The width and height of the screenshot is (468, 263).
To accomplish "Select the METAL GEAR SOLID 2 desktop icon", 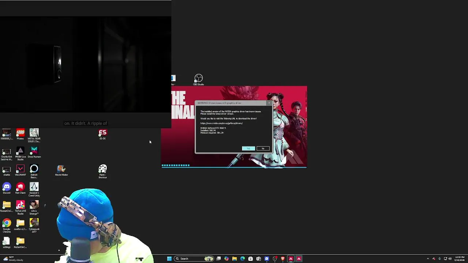I will coord(34,136).
